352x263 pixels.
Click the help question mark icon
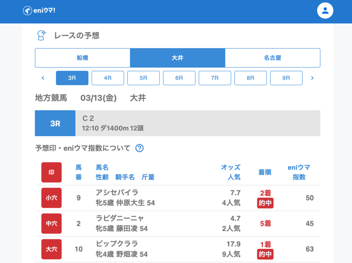pyautogui.click(x=139, y=148)
